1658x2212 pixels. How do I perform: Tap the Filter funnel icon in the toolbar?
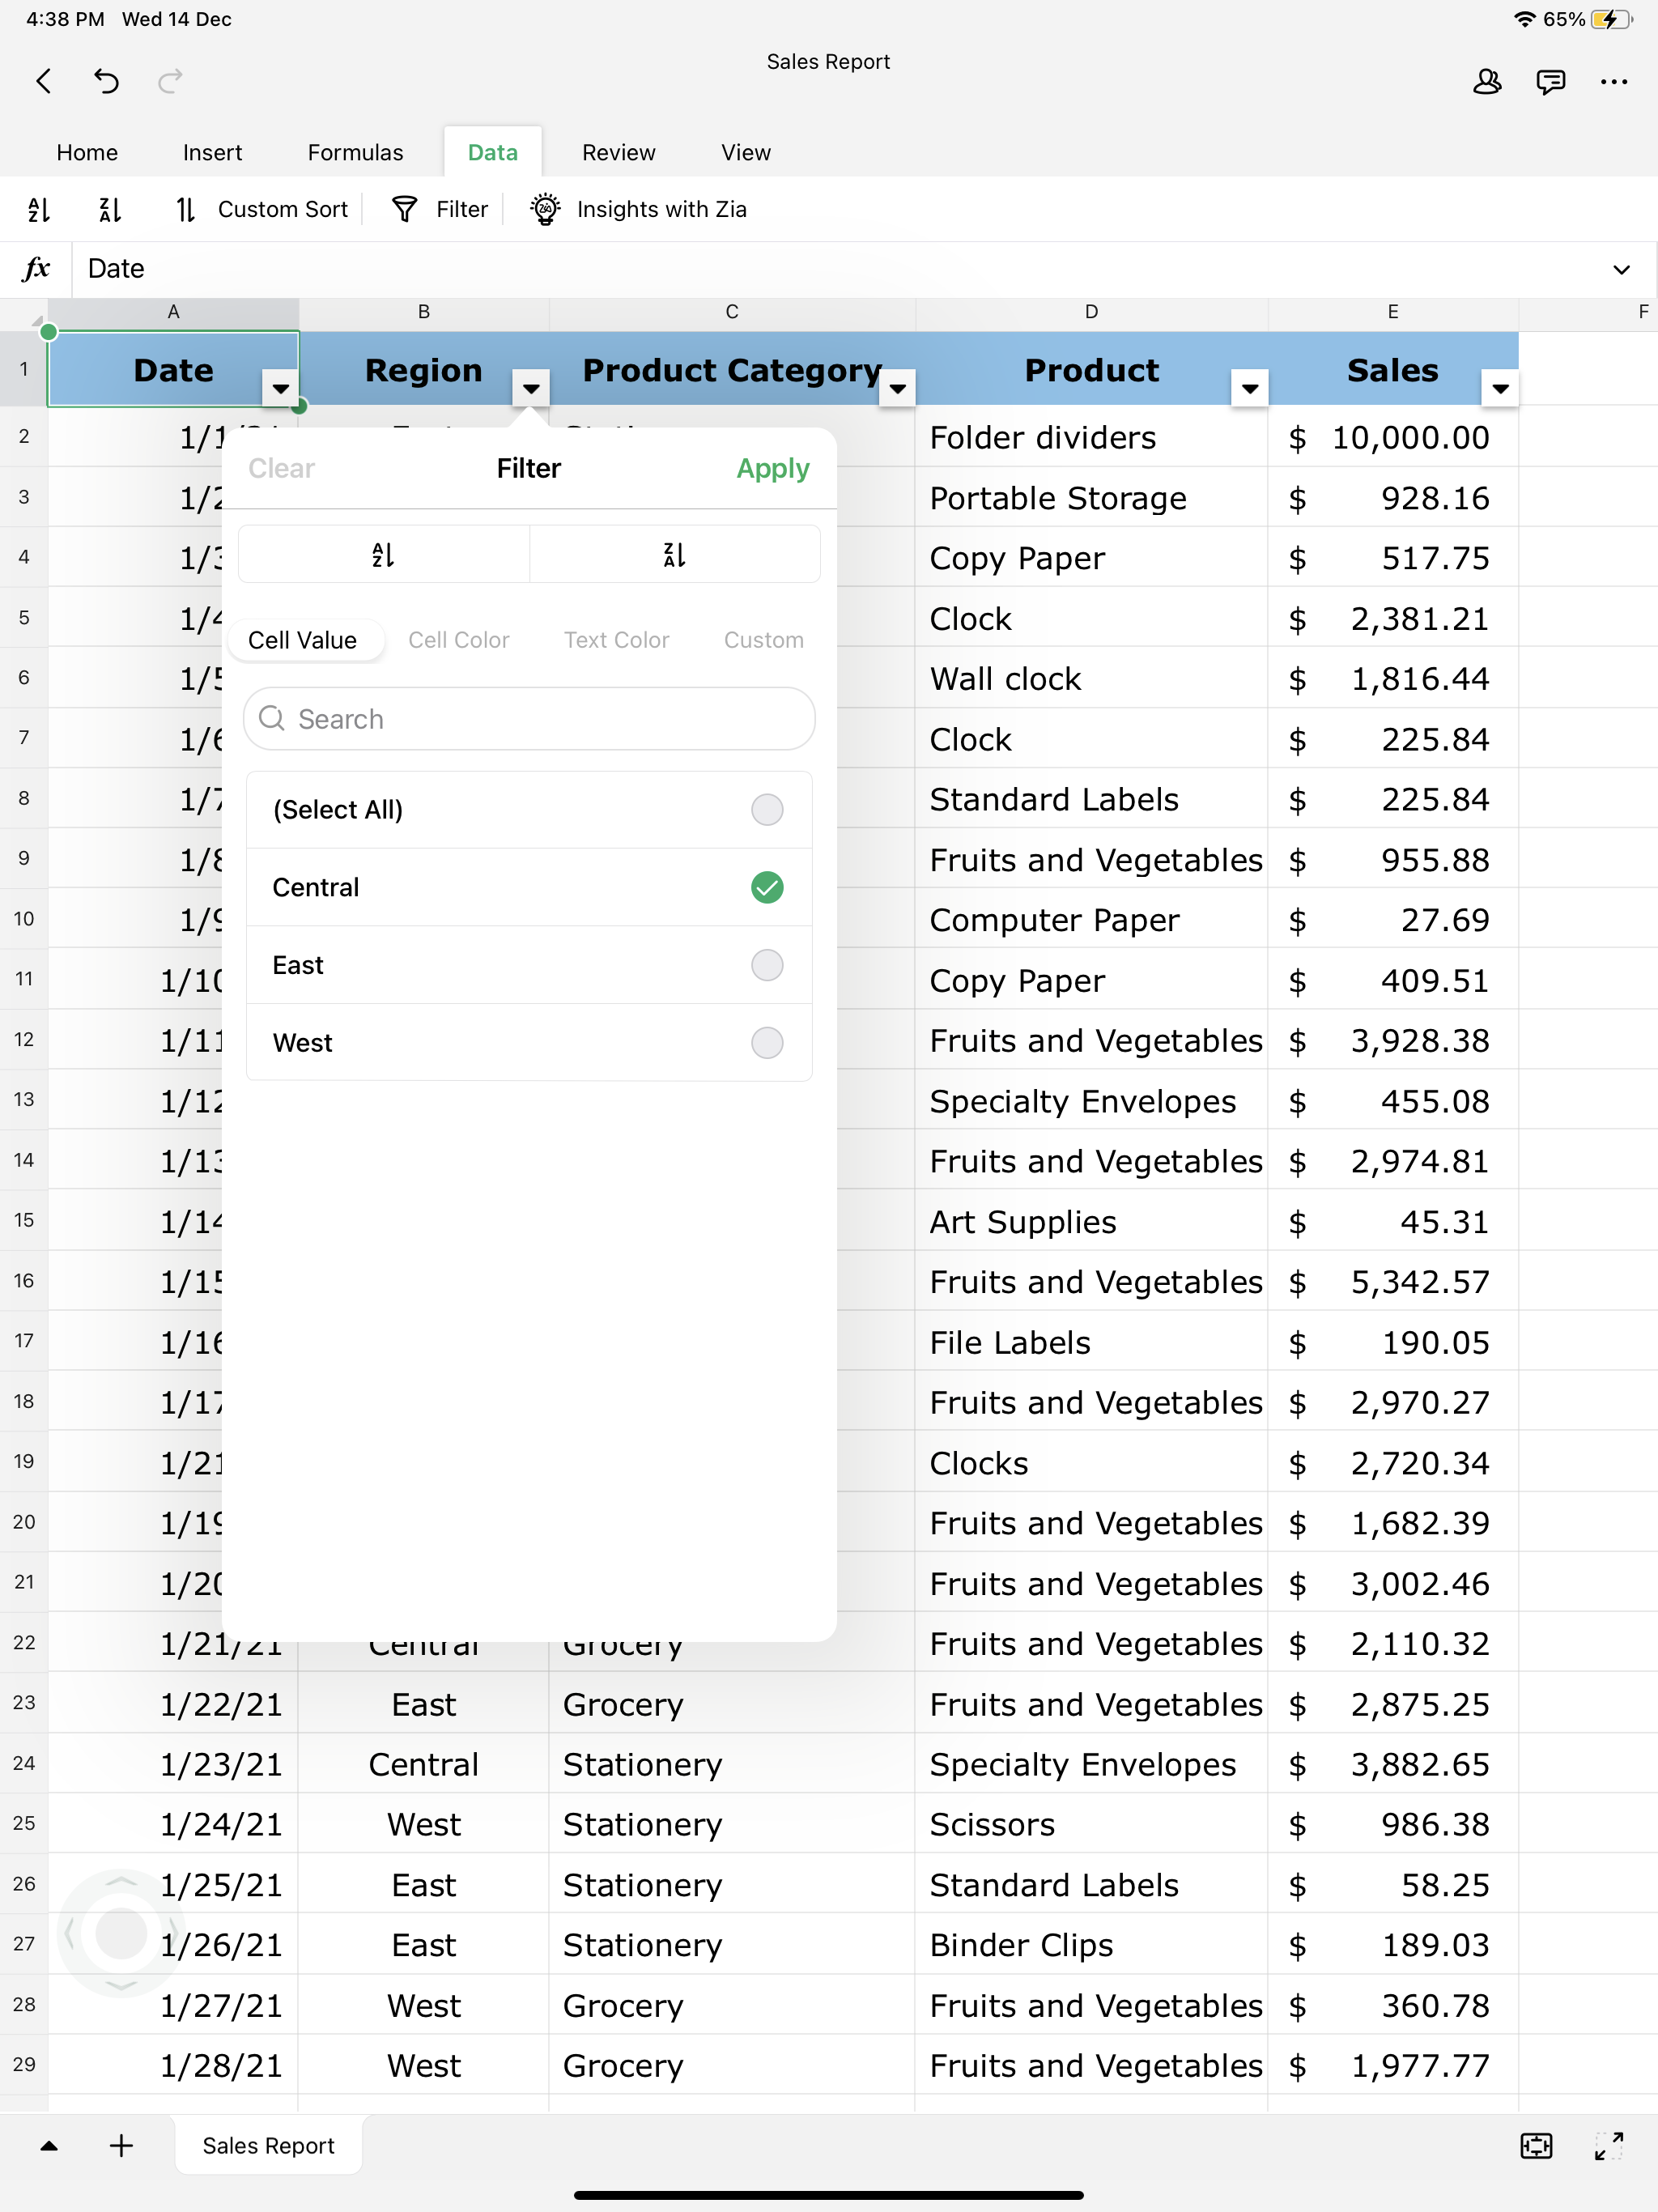(405, 209)
